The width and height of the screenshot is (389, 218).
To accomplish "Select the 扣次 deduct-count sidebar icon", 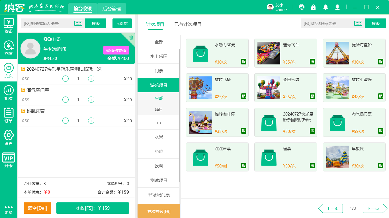I will pyautogui.click(x=8, y=90).
